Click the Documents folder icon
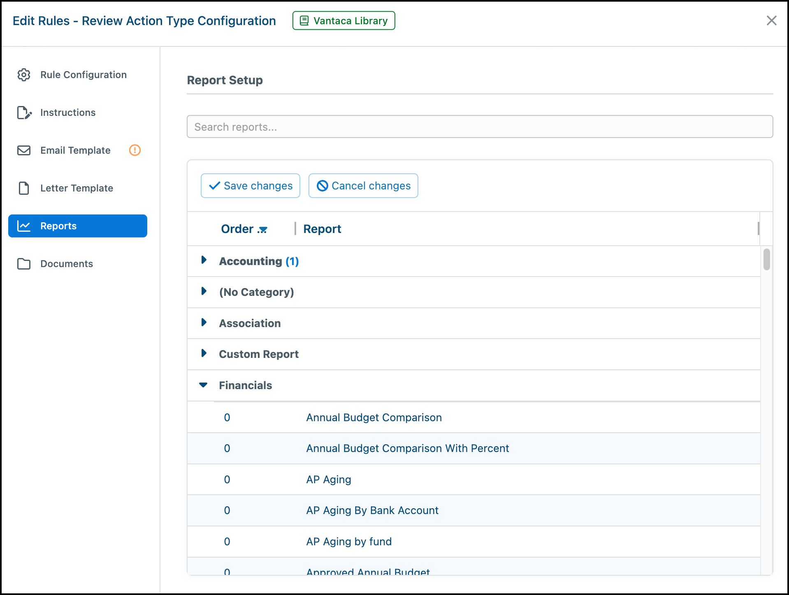The width and height of the screenshot is (789, 595). (x=24, y=264)
